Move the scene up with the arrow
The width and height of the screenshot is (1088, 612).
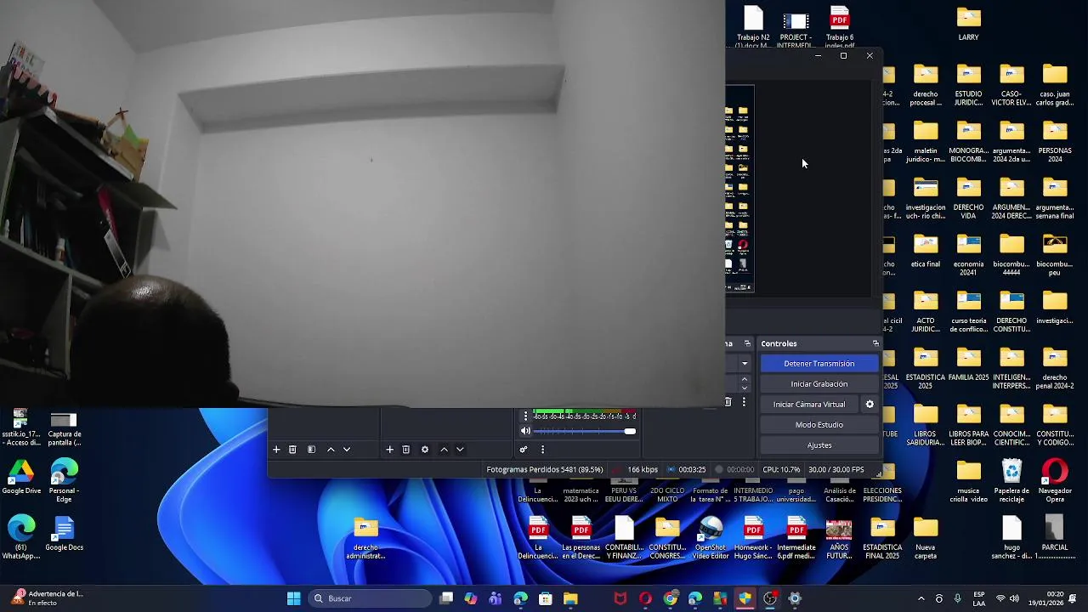pyautogui.click(x=331, y=450)
